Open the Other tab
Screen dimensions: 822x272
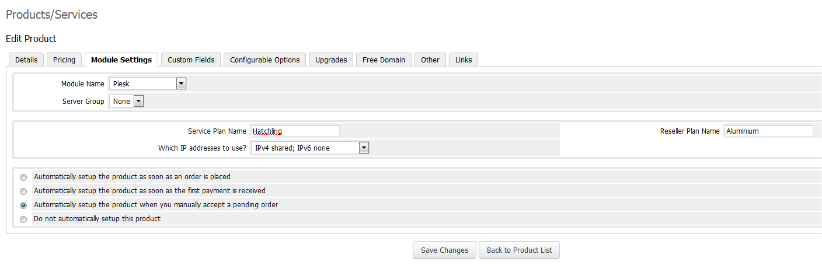[x=430, y=60]
